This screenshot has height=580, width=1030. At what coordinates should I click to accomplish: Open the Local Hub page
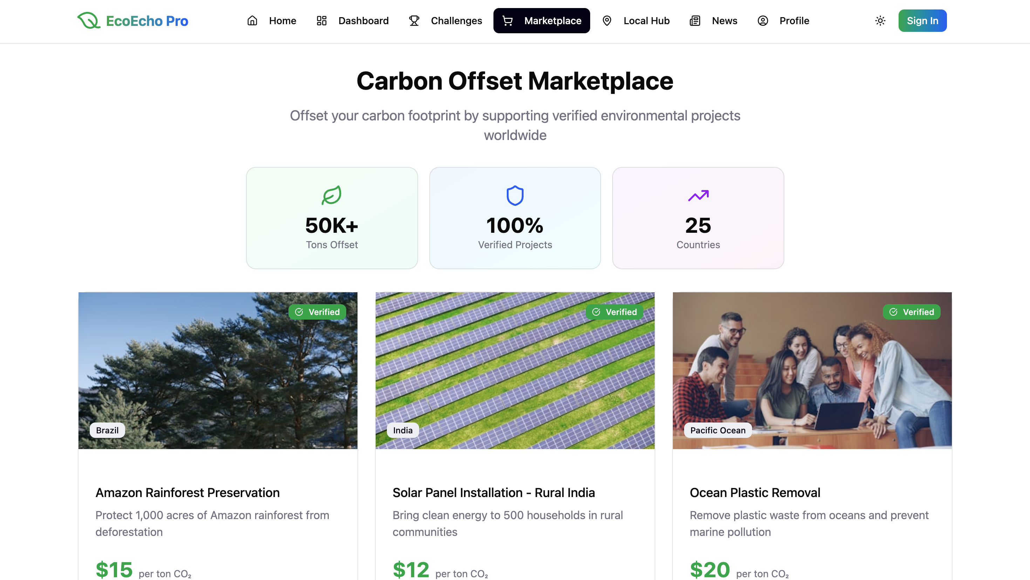[636, 21]
